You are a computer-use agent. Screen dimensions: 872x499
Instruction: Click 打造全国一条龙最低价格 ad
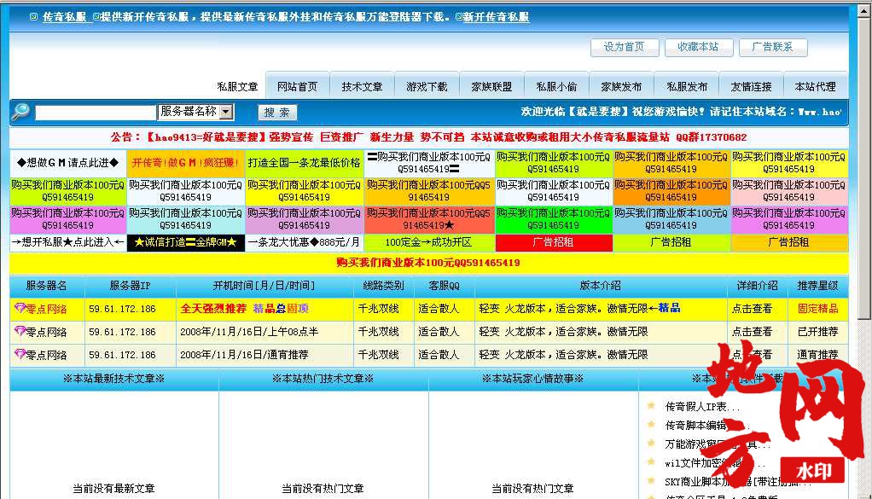pos(305,163)
